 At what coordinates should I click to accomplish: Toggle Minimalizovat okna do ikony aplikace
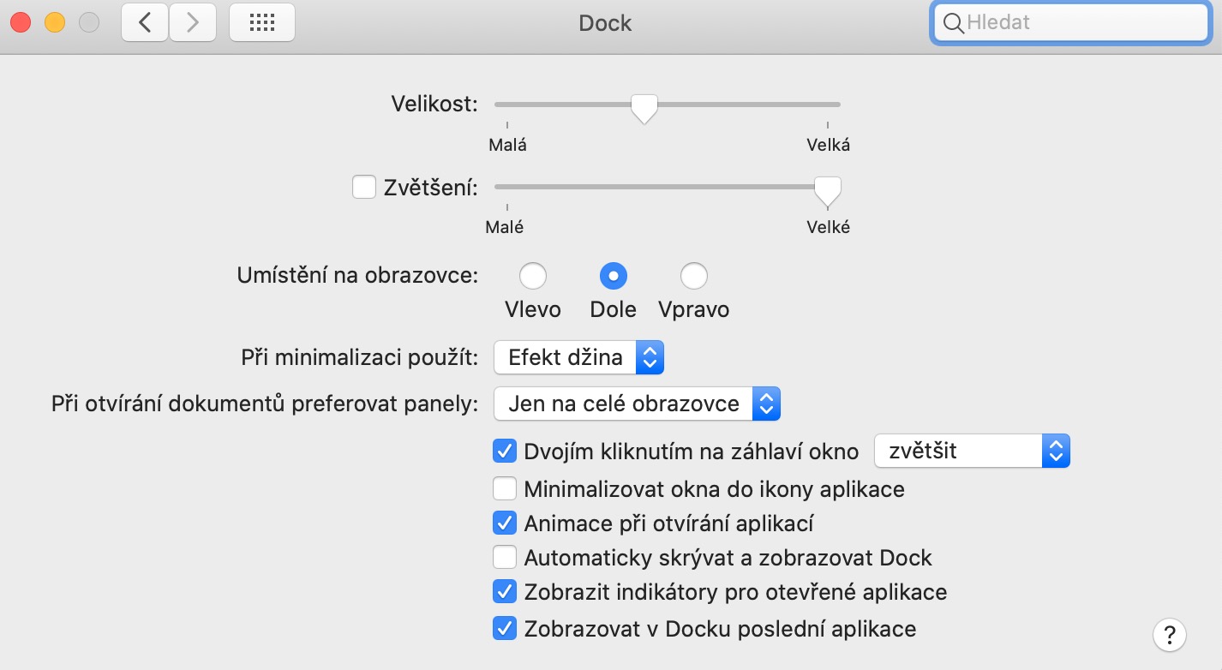click(505, 489)
